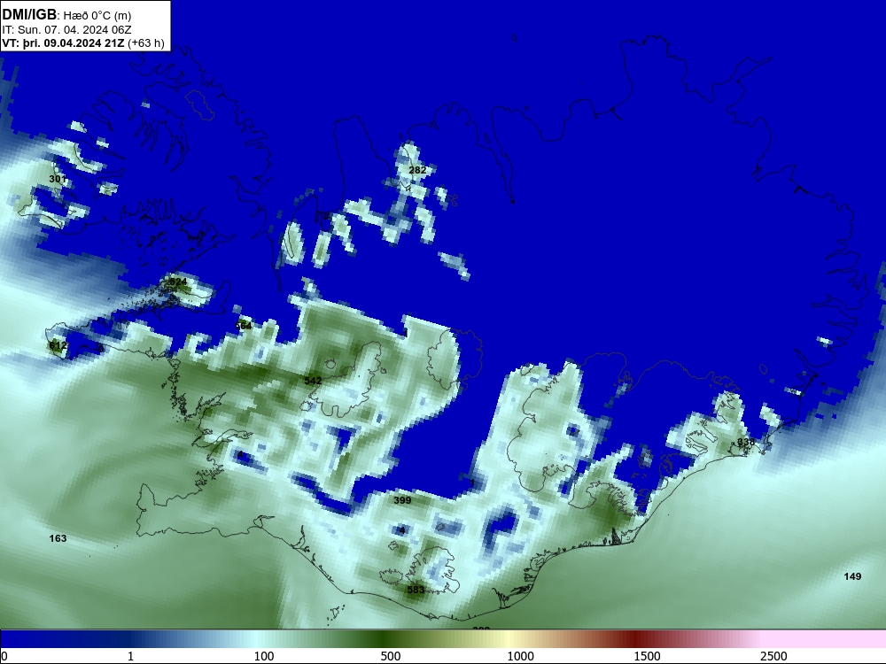Click the legend label 0
Image resolution: width=886 pixels, height=664 pixels.
[x=4, y=656]
